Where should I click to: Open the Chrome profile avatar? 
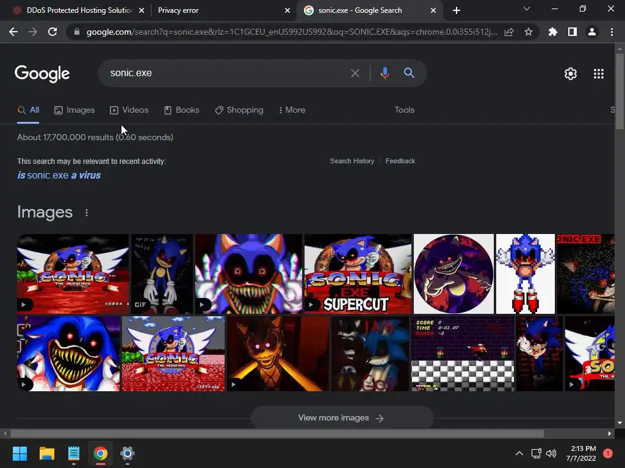pos(592,32)
